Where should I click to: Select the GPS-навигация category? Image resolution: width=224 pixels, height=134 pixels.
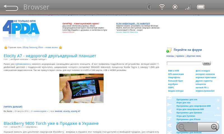coord(176,74)
